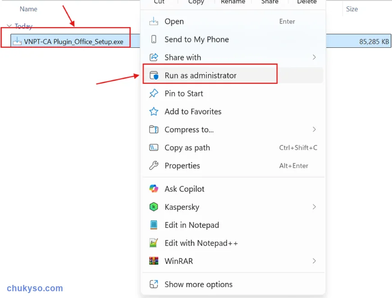392x298 pixels.
Task: Sort files by the Size column header
Action: click(352, 9)
